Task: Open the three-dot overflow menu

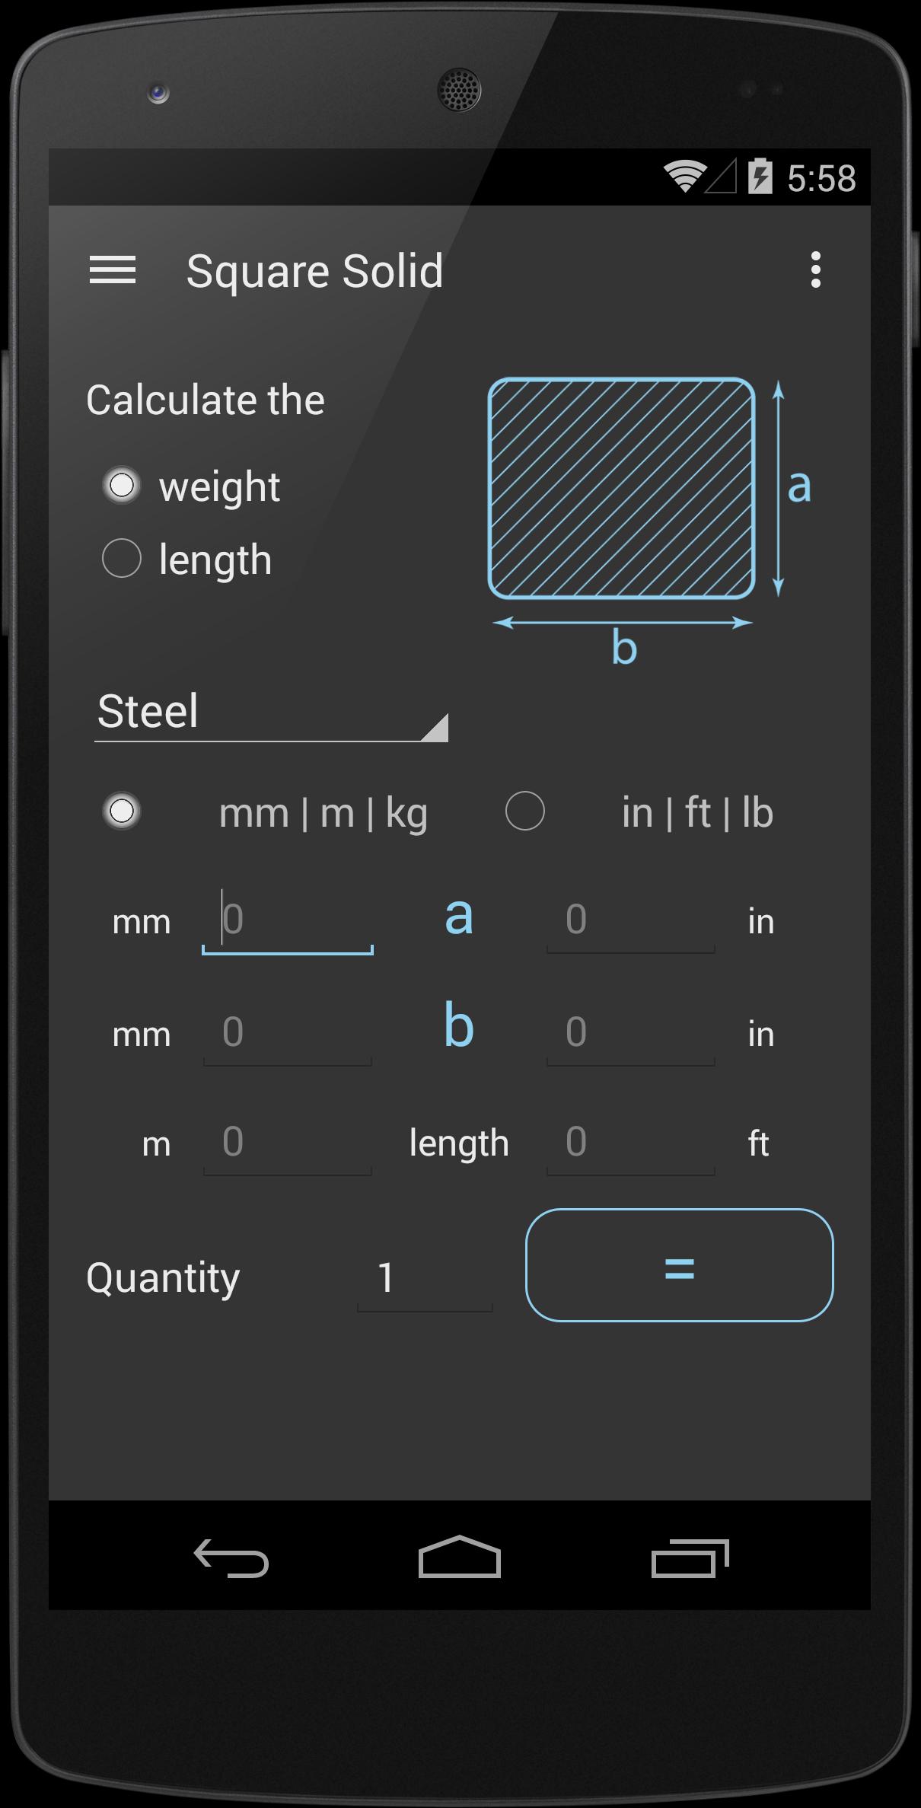Action: coord(815,270)
